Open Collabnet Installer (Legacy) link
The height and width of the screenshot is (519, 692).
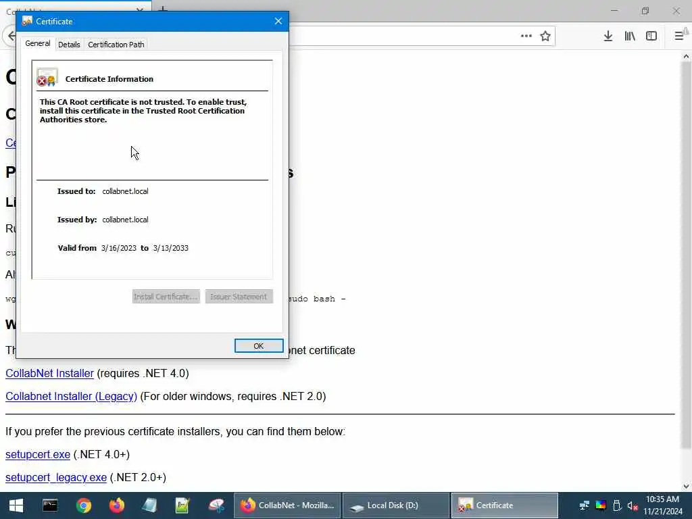click(71, 396)
